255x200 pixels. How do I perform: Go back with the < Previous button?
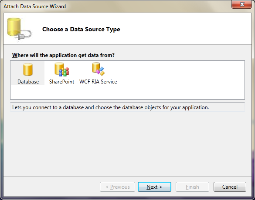point(117,187)
